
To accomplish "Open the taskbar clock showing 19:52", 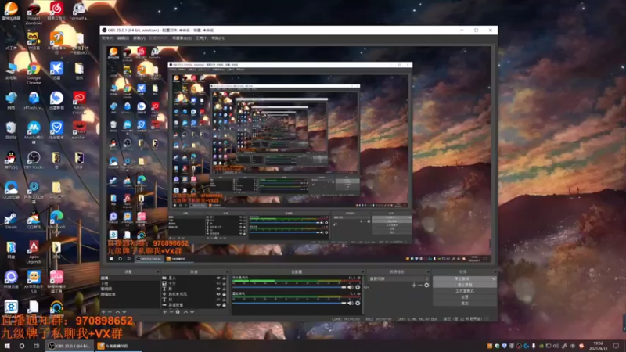I will coord(598,346).
